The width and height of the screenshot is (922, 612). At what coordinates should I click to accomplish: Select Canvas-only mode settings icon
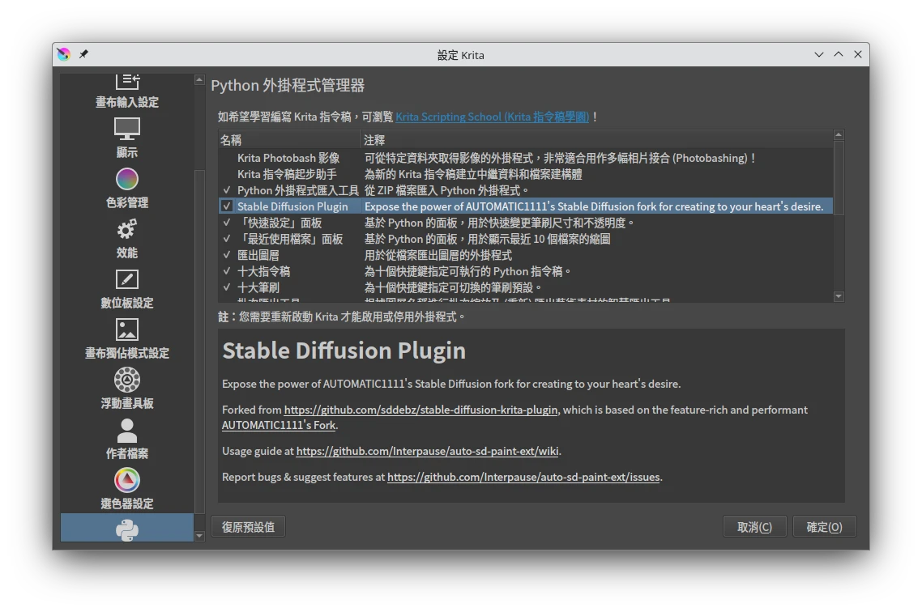tap(127, 330)
